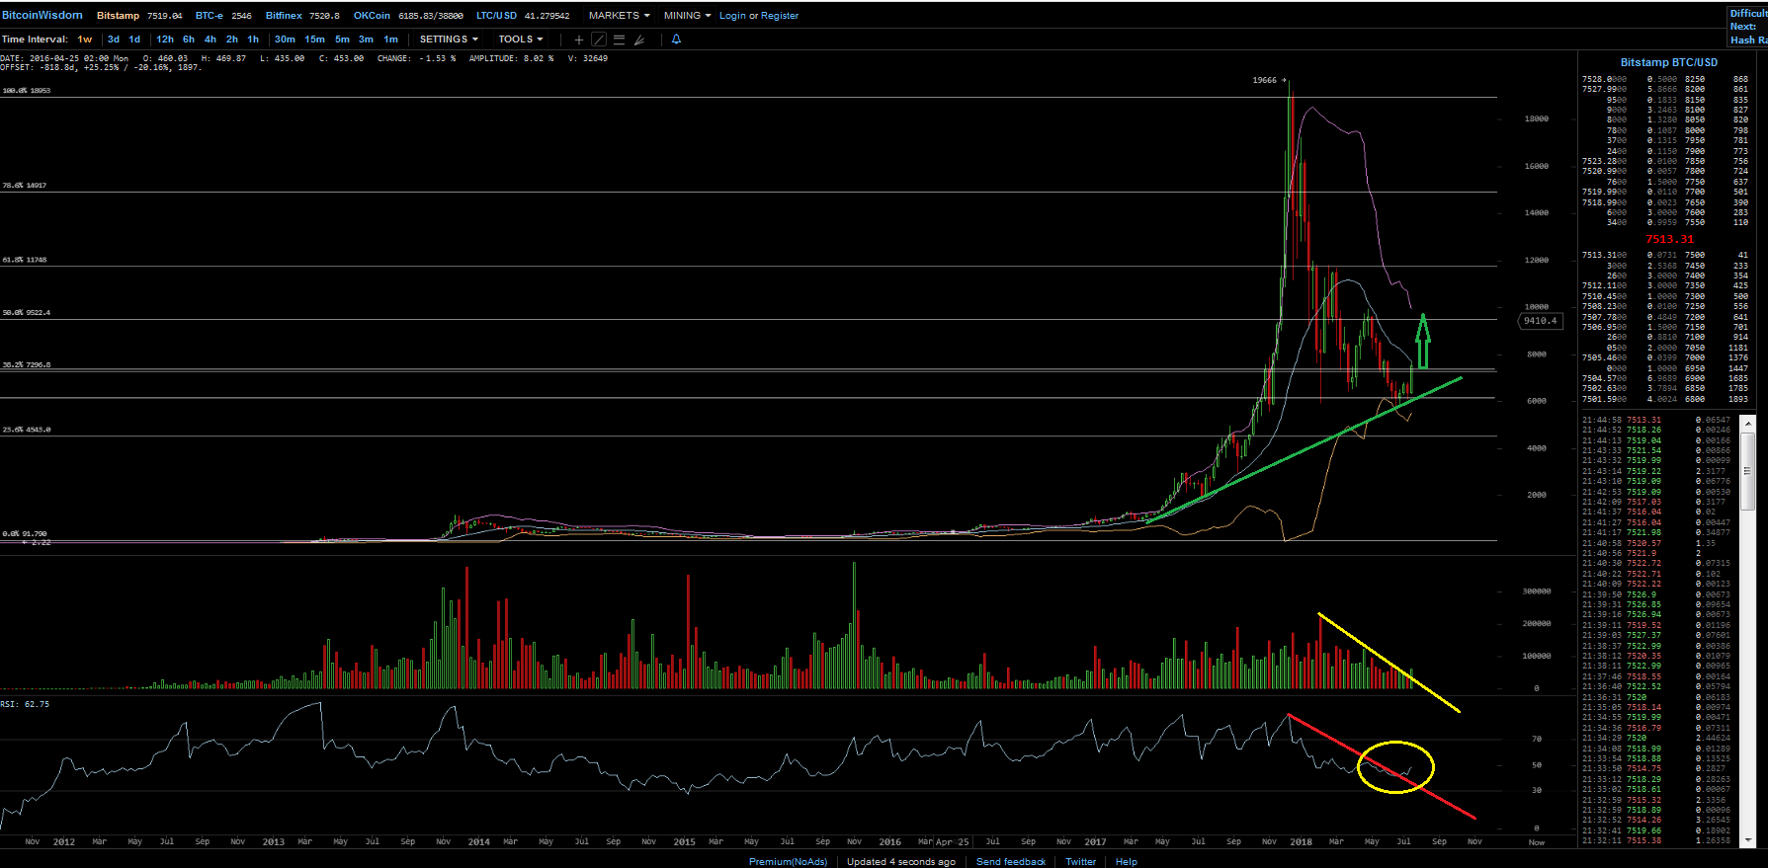This screenshot has width=1768, height=868.
Task: Open the TOOLS menu
Action: (521, 39)
